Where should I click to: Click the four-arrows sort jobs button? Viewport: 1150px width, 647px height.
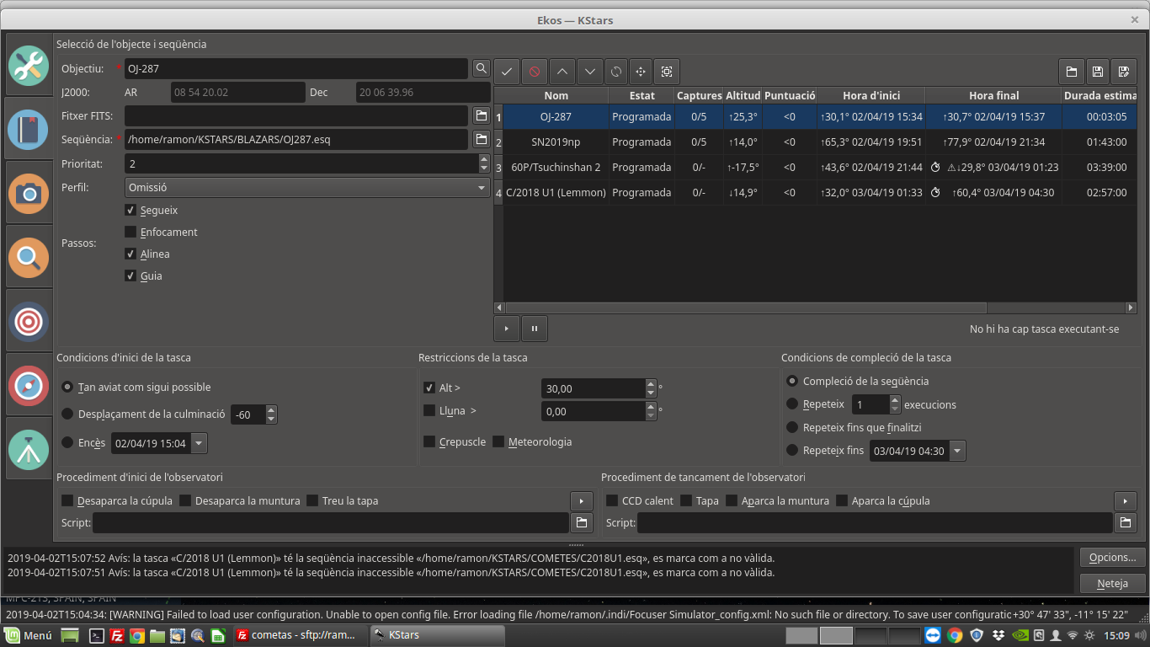point(641,72)
